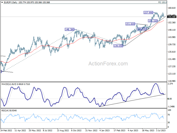Viewport: 177px width, 133px height.
Task: Click the 23 Aug 2022 date label
Action: tap(63, 130)
